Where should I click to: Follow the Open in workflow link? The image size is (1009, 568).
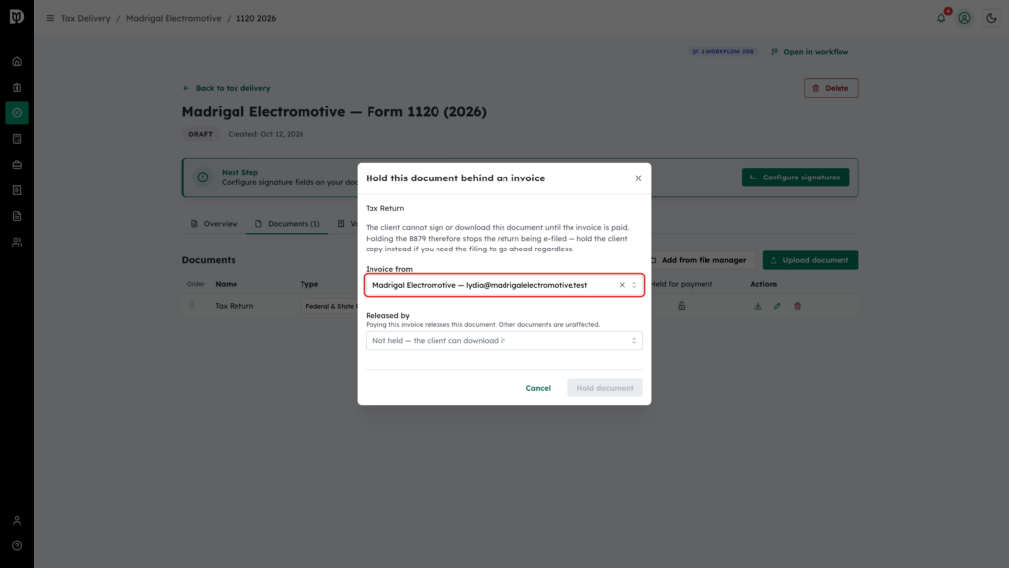(810, 52)
